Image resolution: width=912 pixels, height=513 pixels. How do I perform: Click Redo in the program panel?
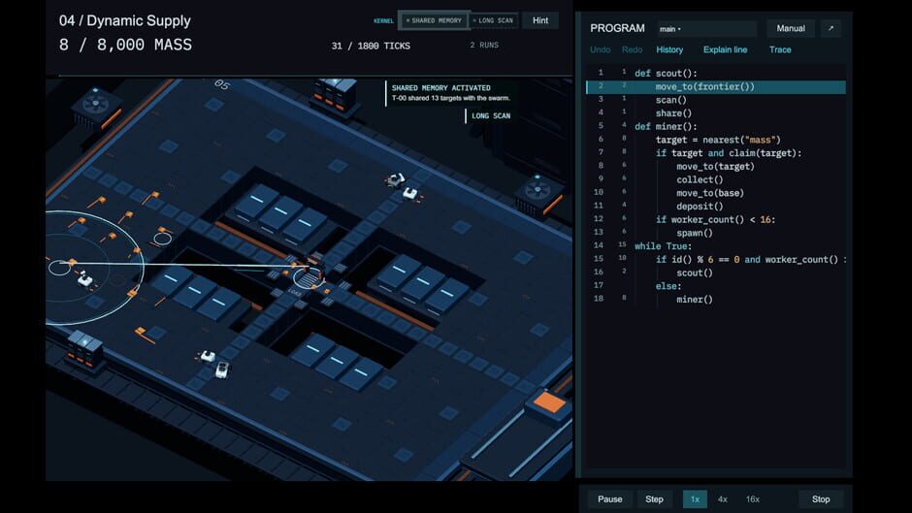click(633, 50)
